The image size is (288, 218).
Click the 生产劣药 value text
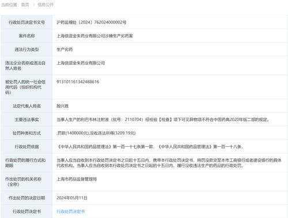(65, 49)
